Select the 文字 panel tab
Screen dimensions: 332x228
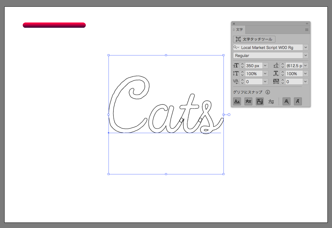tap(239, 30)
